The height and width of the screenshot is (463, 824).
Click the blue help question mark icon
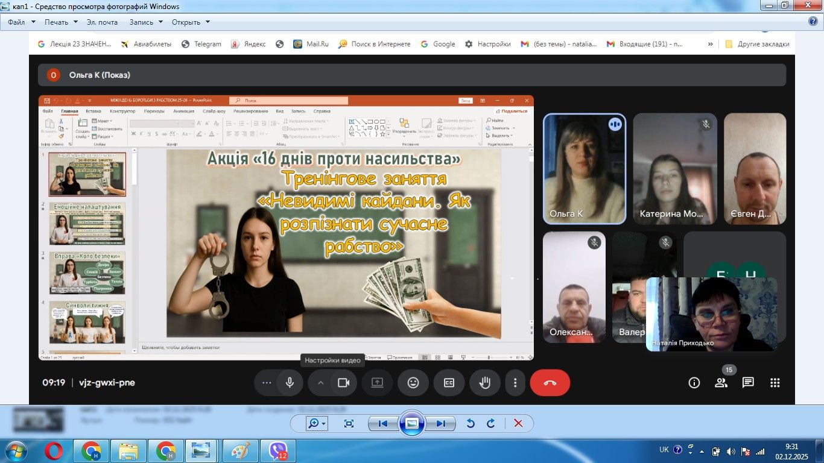[x=813, y=22]
